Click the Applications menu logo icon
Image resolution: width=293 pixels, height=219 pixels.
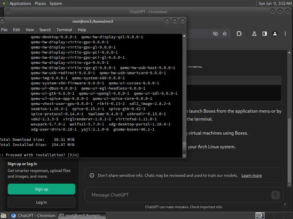tap(5, 3)
